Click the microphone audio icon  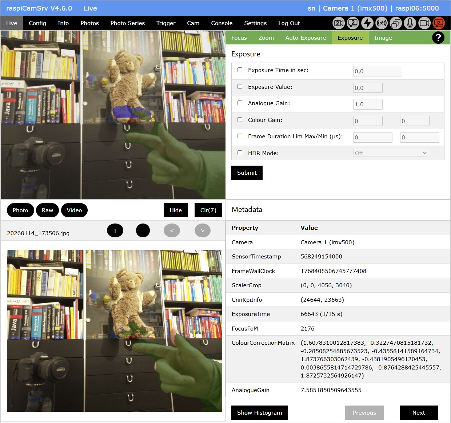click(410, 23)
